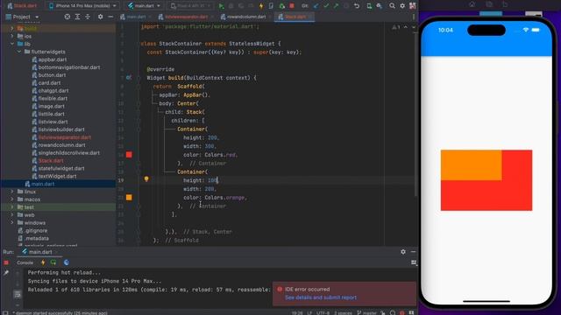Expand the windows folder
This screenshot has height=315, width=561.
pos(11,223)
